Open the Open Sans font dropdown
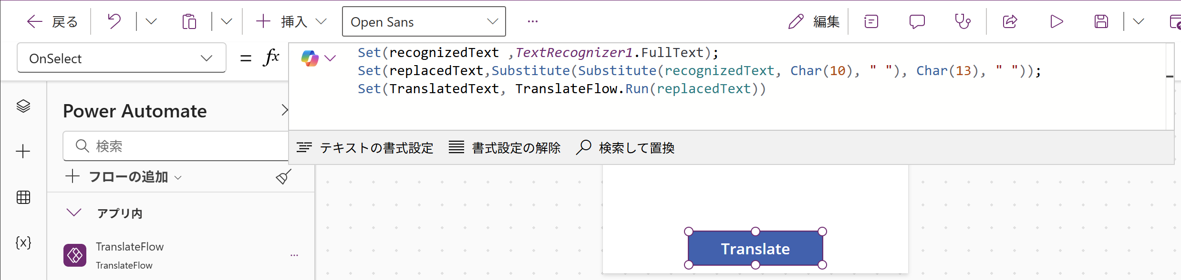Image resolution: width=1181 pixels, height=280 pixels. pos(424,21)
